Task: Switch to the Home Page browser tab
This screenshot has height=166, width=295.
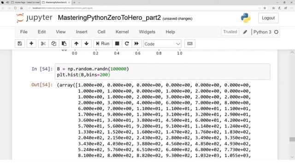Action: tap(25, 2)
